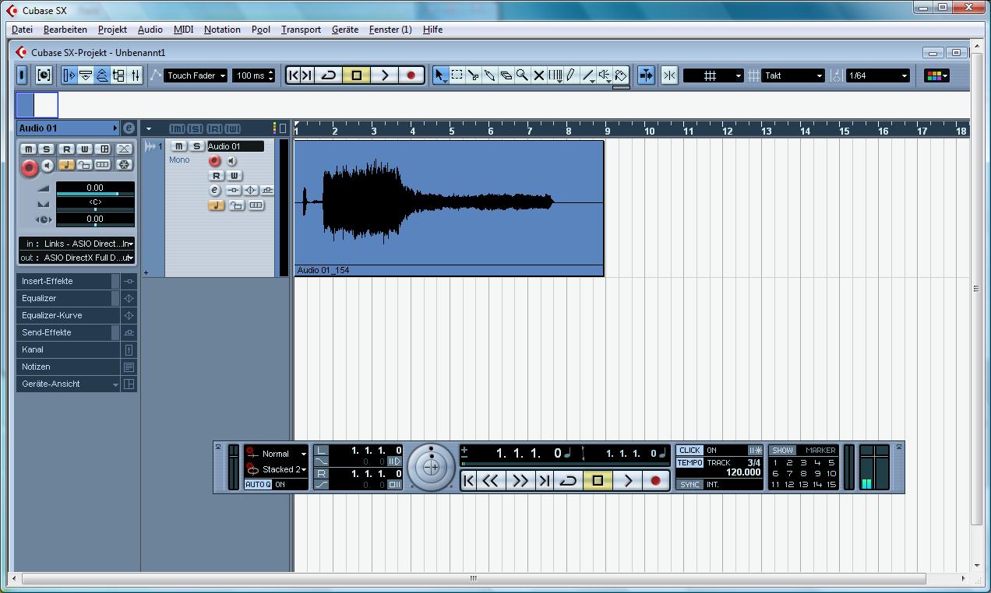Select the Line tool
This screenshot has width=991, height=593.
tap(588, 75)
